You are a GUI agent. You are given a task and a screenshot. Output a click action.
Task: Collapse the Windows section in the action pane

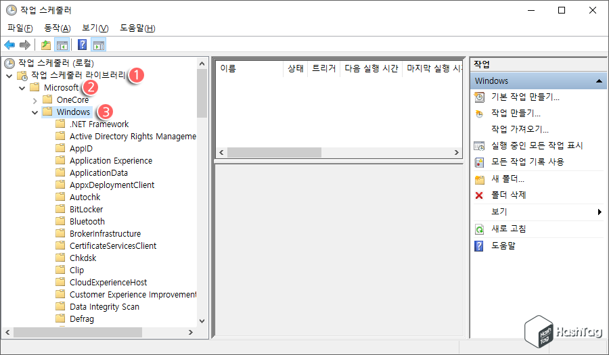[599, 80]
